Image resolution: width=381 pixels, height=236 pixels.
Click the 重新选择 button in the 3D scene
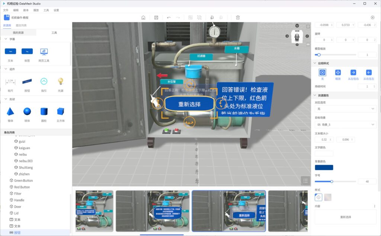(x=189, y=104)
